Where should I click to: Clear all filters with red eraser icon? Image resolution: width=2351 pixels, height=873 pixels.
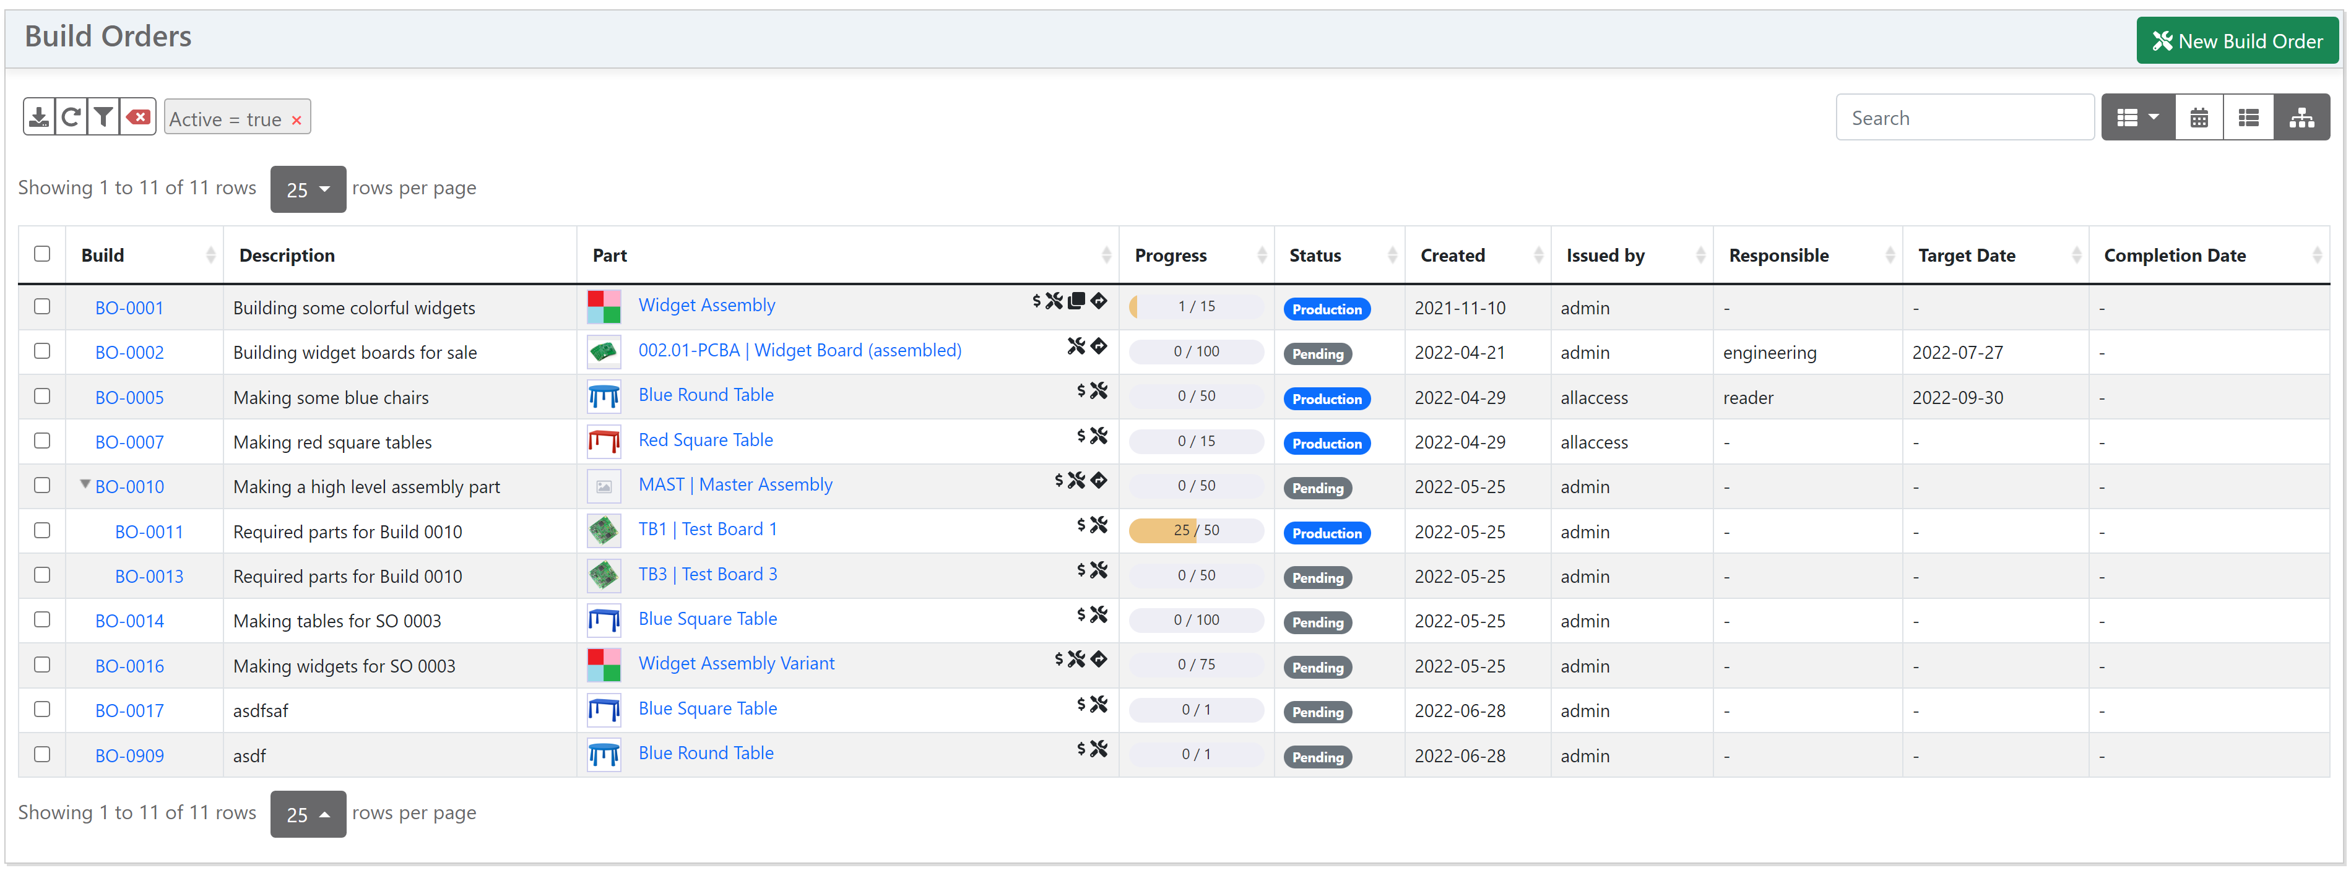tap(139, 118)
